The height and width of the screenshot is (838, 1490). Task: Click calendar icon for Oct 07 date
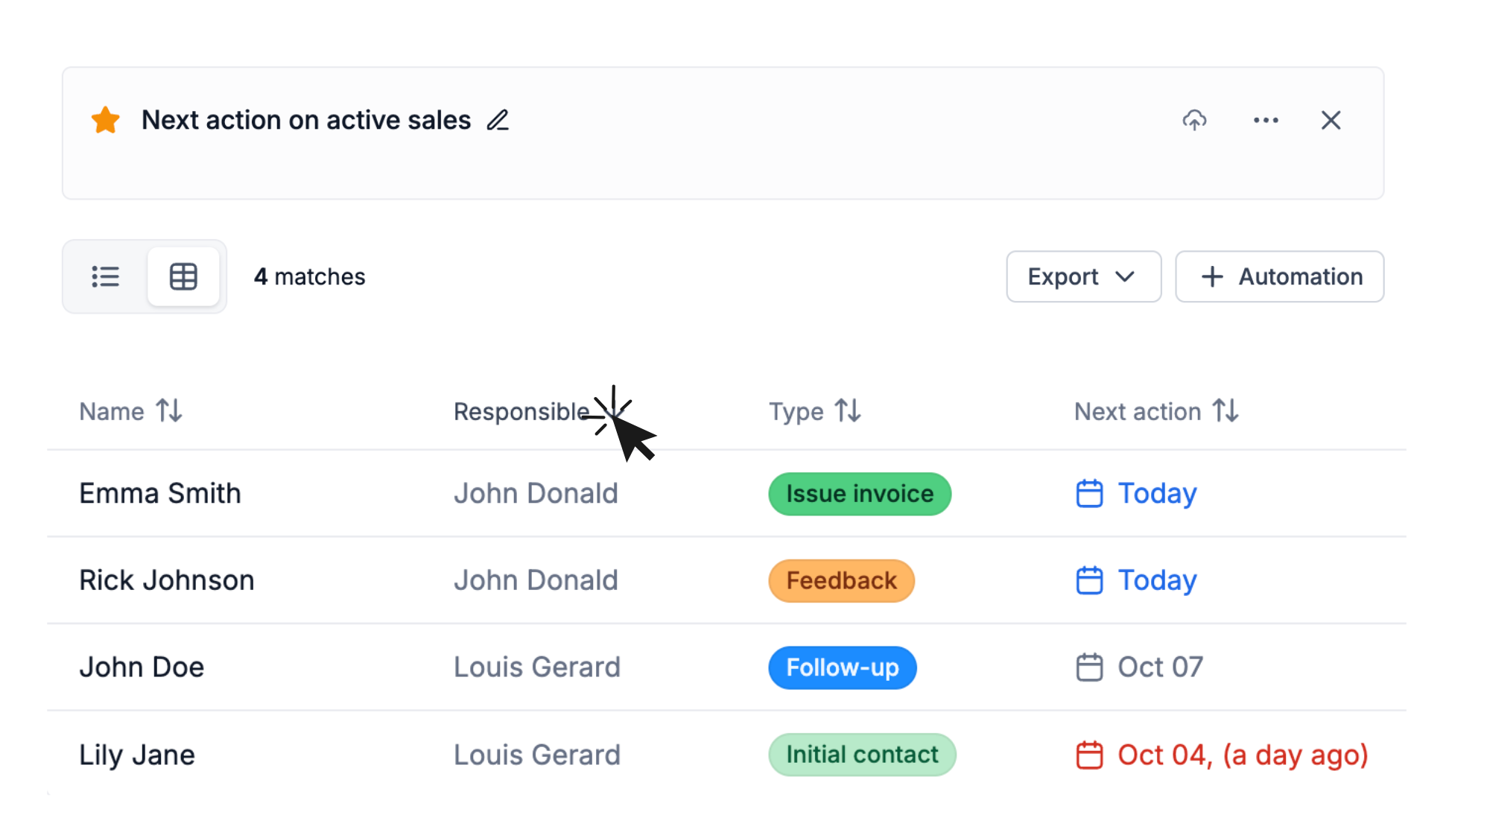tap(1089, 667)
